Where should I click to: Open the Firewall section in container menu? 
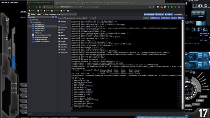pos(63,50)
